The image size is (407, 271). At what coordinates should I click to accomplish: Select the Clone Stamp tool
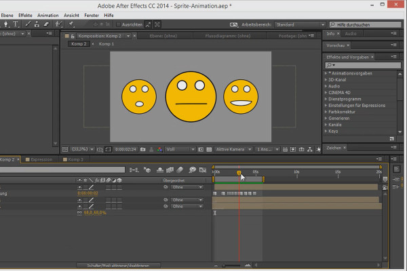pyautogui.click(x=37, y=24)
